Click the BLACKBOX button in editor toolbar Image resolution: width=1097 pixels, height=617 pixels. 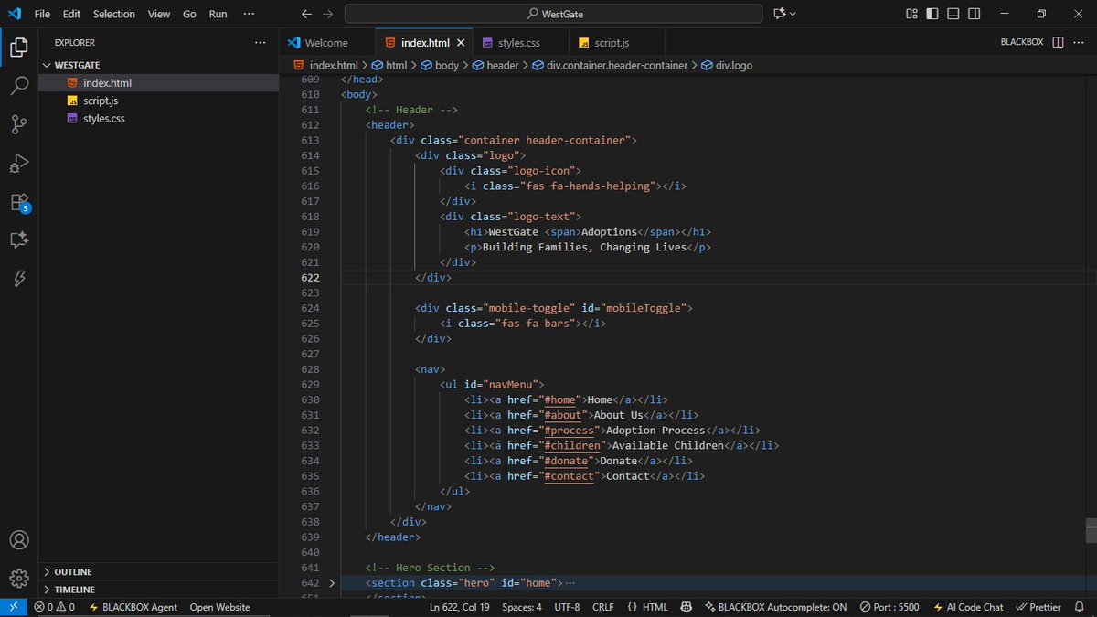1022,42
